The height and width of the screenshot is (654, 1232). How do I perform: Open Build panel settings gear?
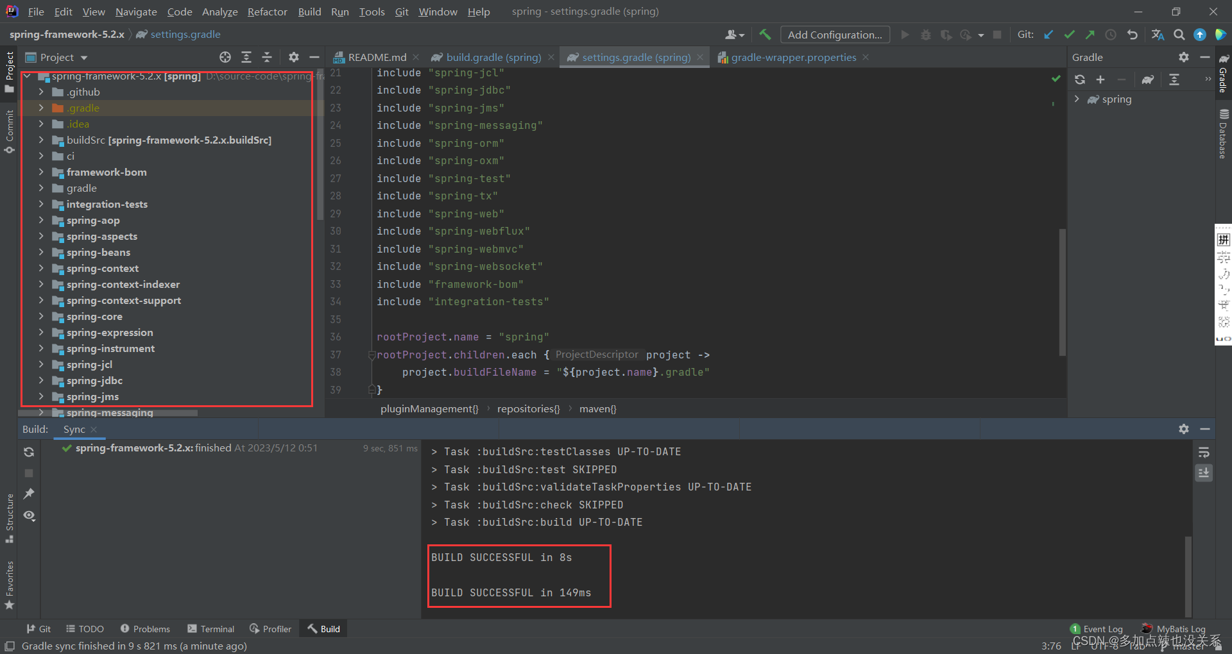coord(1184,429)
